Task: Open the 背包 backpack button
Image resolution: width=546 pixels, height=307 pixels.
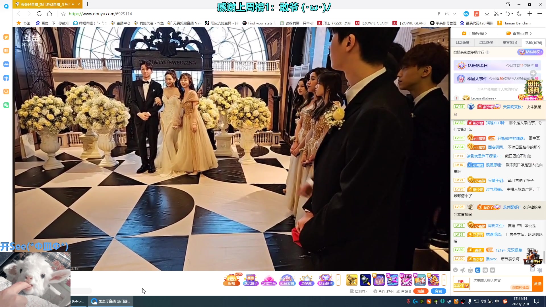Action: [x=439, y=291]
